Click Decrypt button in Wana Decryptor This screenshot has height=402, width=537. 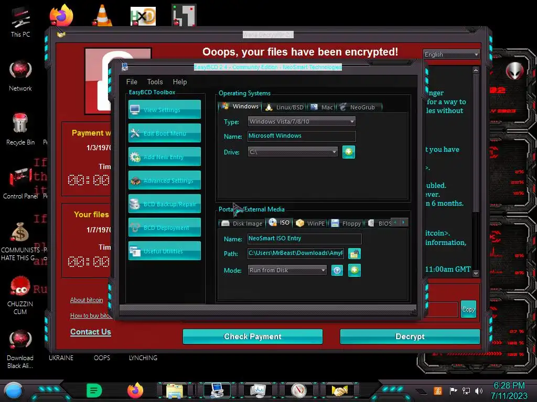point(410,337)
